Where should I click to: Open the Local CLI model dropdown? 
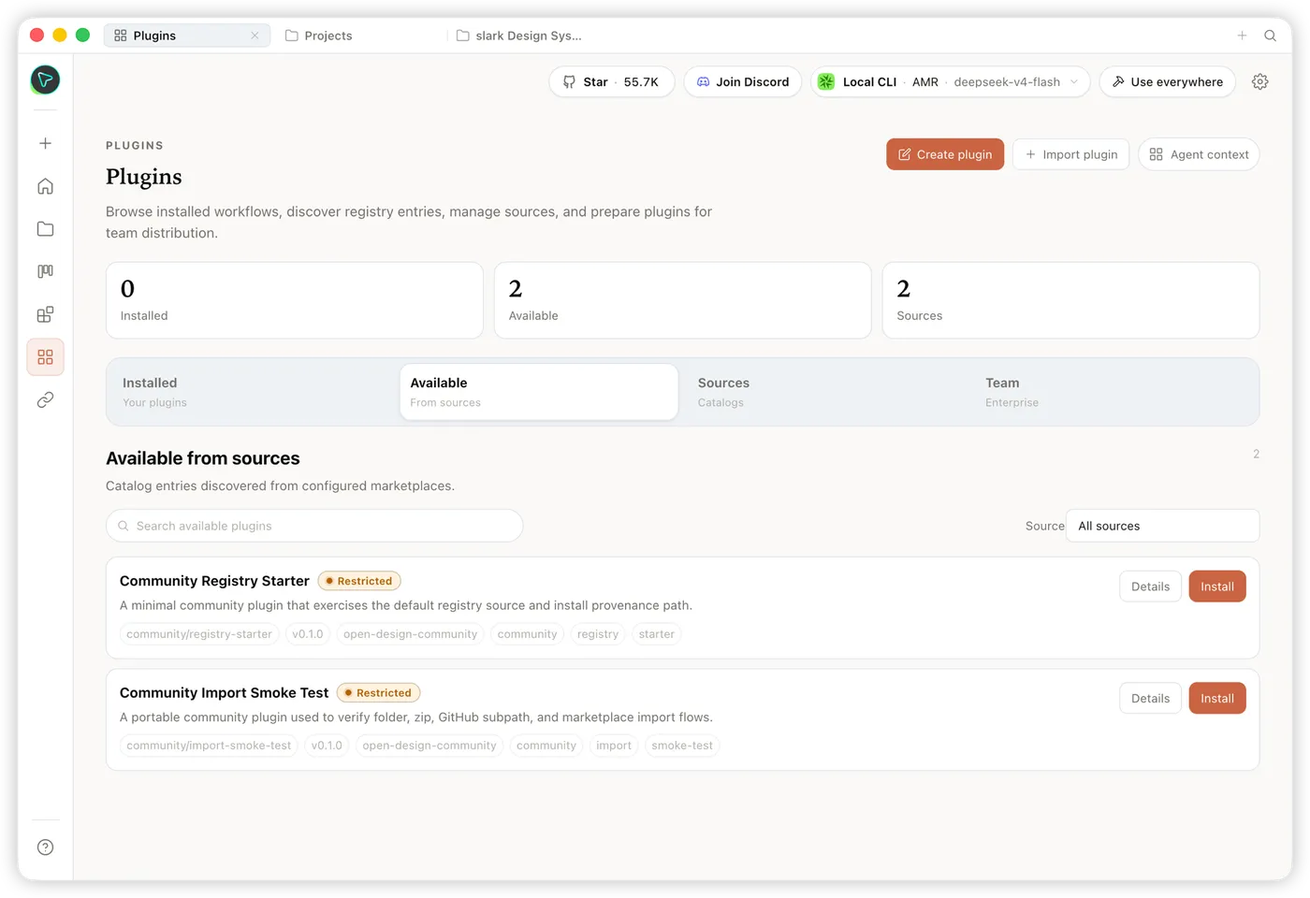tap(950, 82)
